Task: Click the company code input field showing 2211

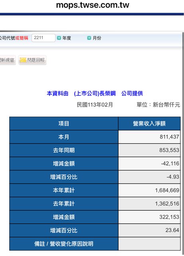Action: tap(44, 38)
